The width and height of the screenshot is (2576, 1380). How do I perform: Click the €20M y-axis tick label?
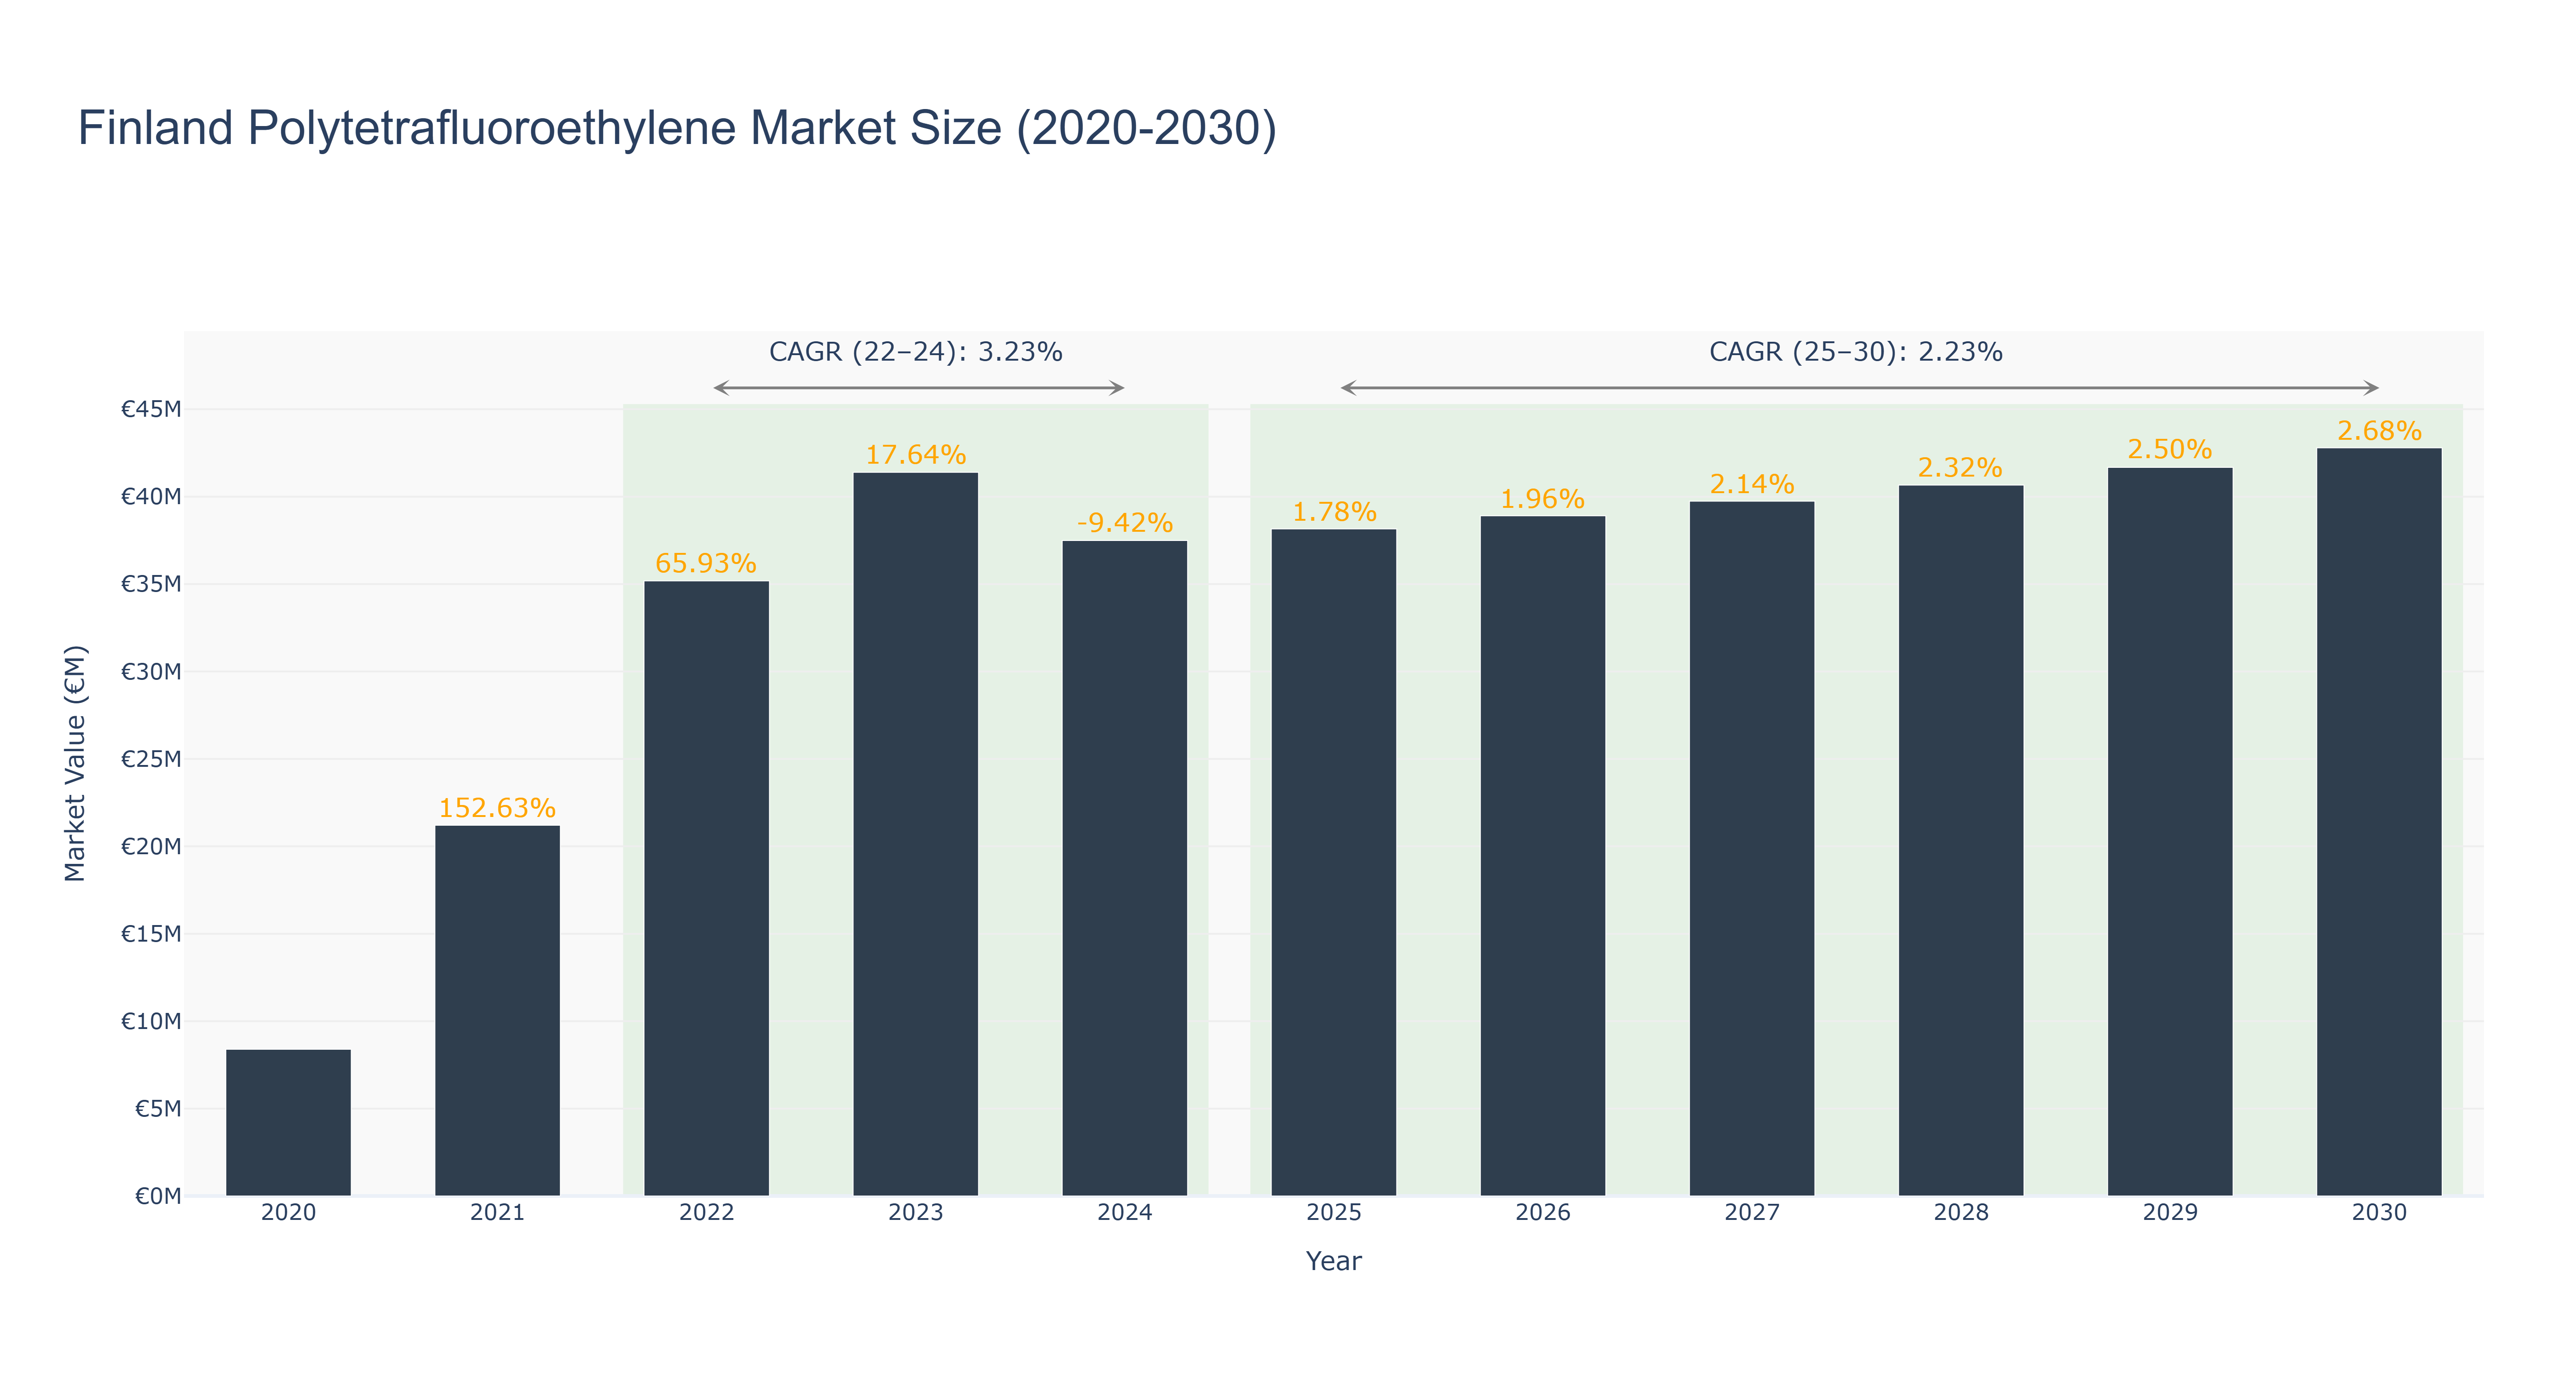click(151, 847)
